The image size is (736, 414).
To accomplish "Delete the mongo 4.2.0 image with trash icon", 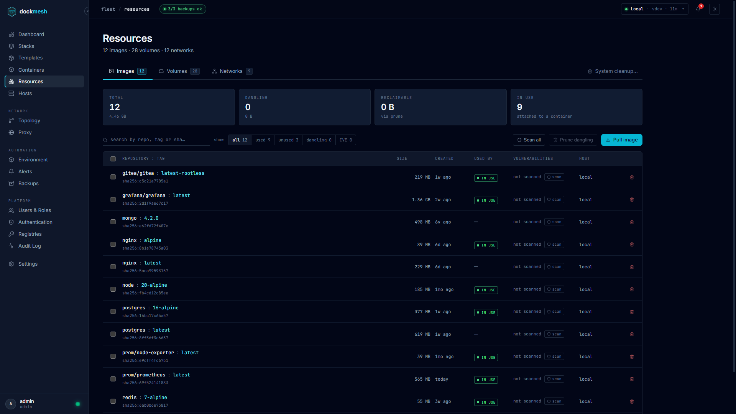I will pyautogui.click(x=632, y=222).
